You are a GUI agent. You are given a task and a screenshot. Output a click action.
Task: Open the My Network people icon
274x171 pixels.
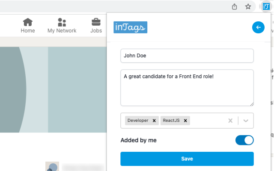[62, 22]
